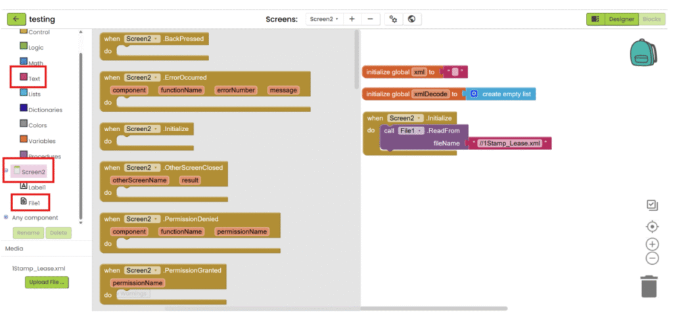Collapse the Screen2 tree node
This screenshot has width=673, height=316.
pos(7,170)
